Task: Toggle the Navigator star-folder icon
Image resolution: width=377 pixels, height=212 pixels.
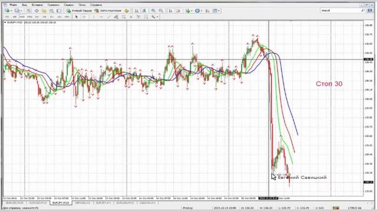Action: pos(44,11)
